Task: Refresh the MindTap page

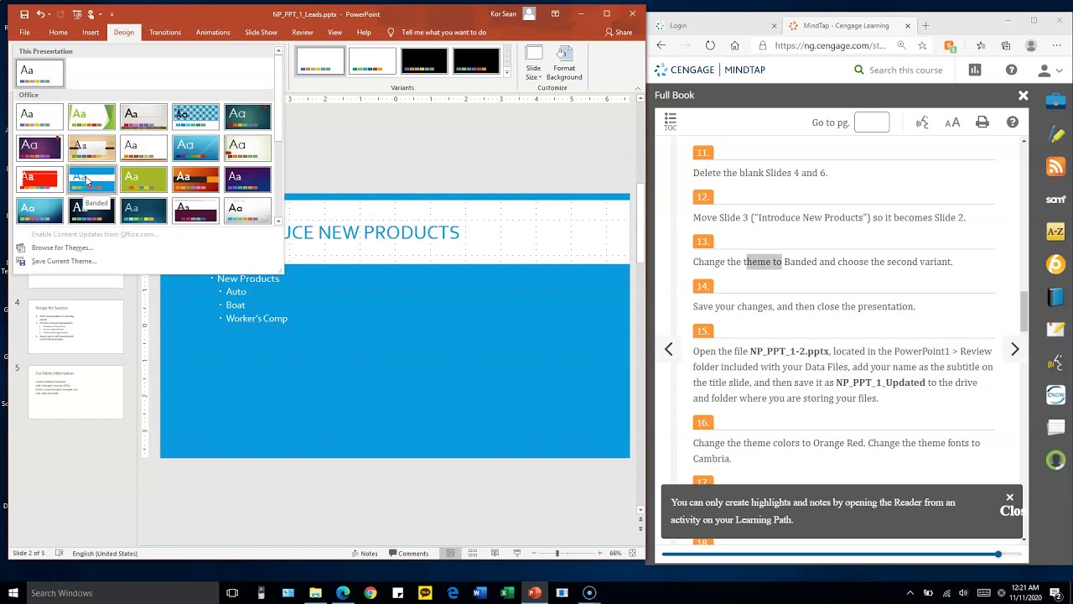Action: tap(710, 45)
